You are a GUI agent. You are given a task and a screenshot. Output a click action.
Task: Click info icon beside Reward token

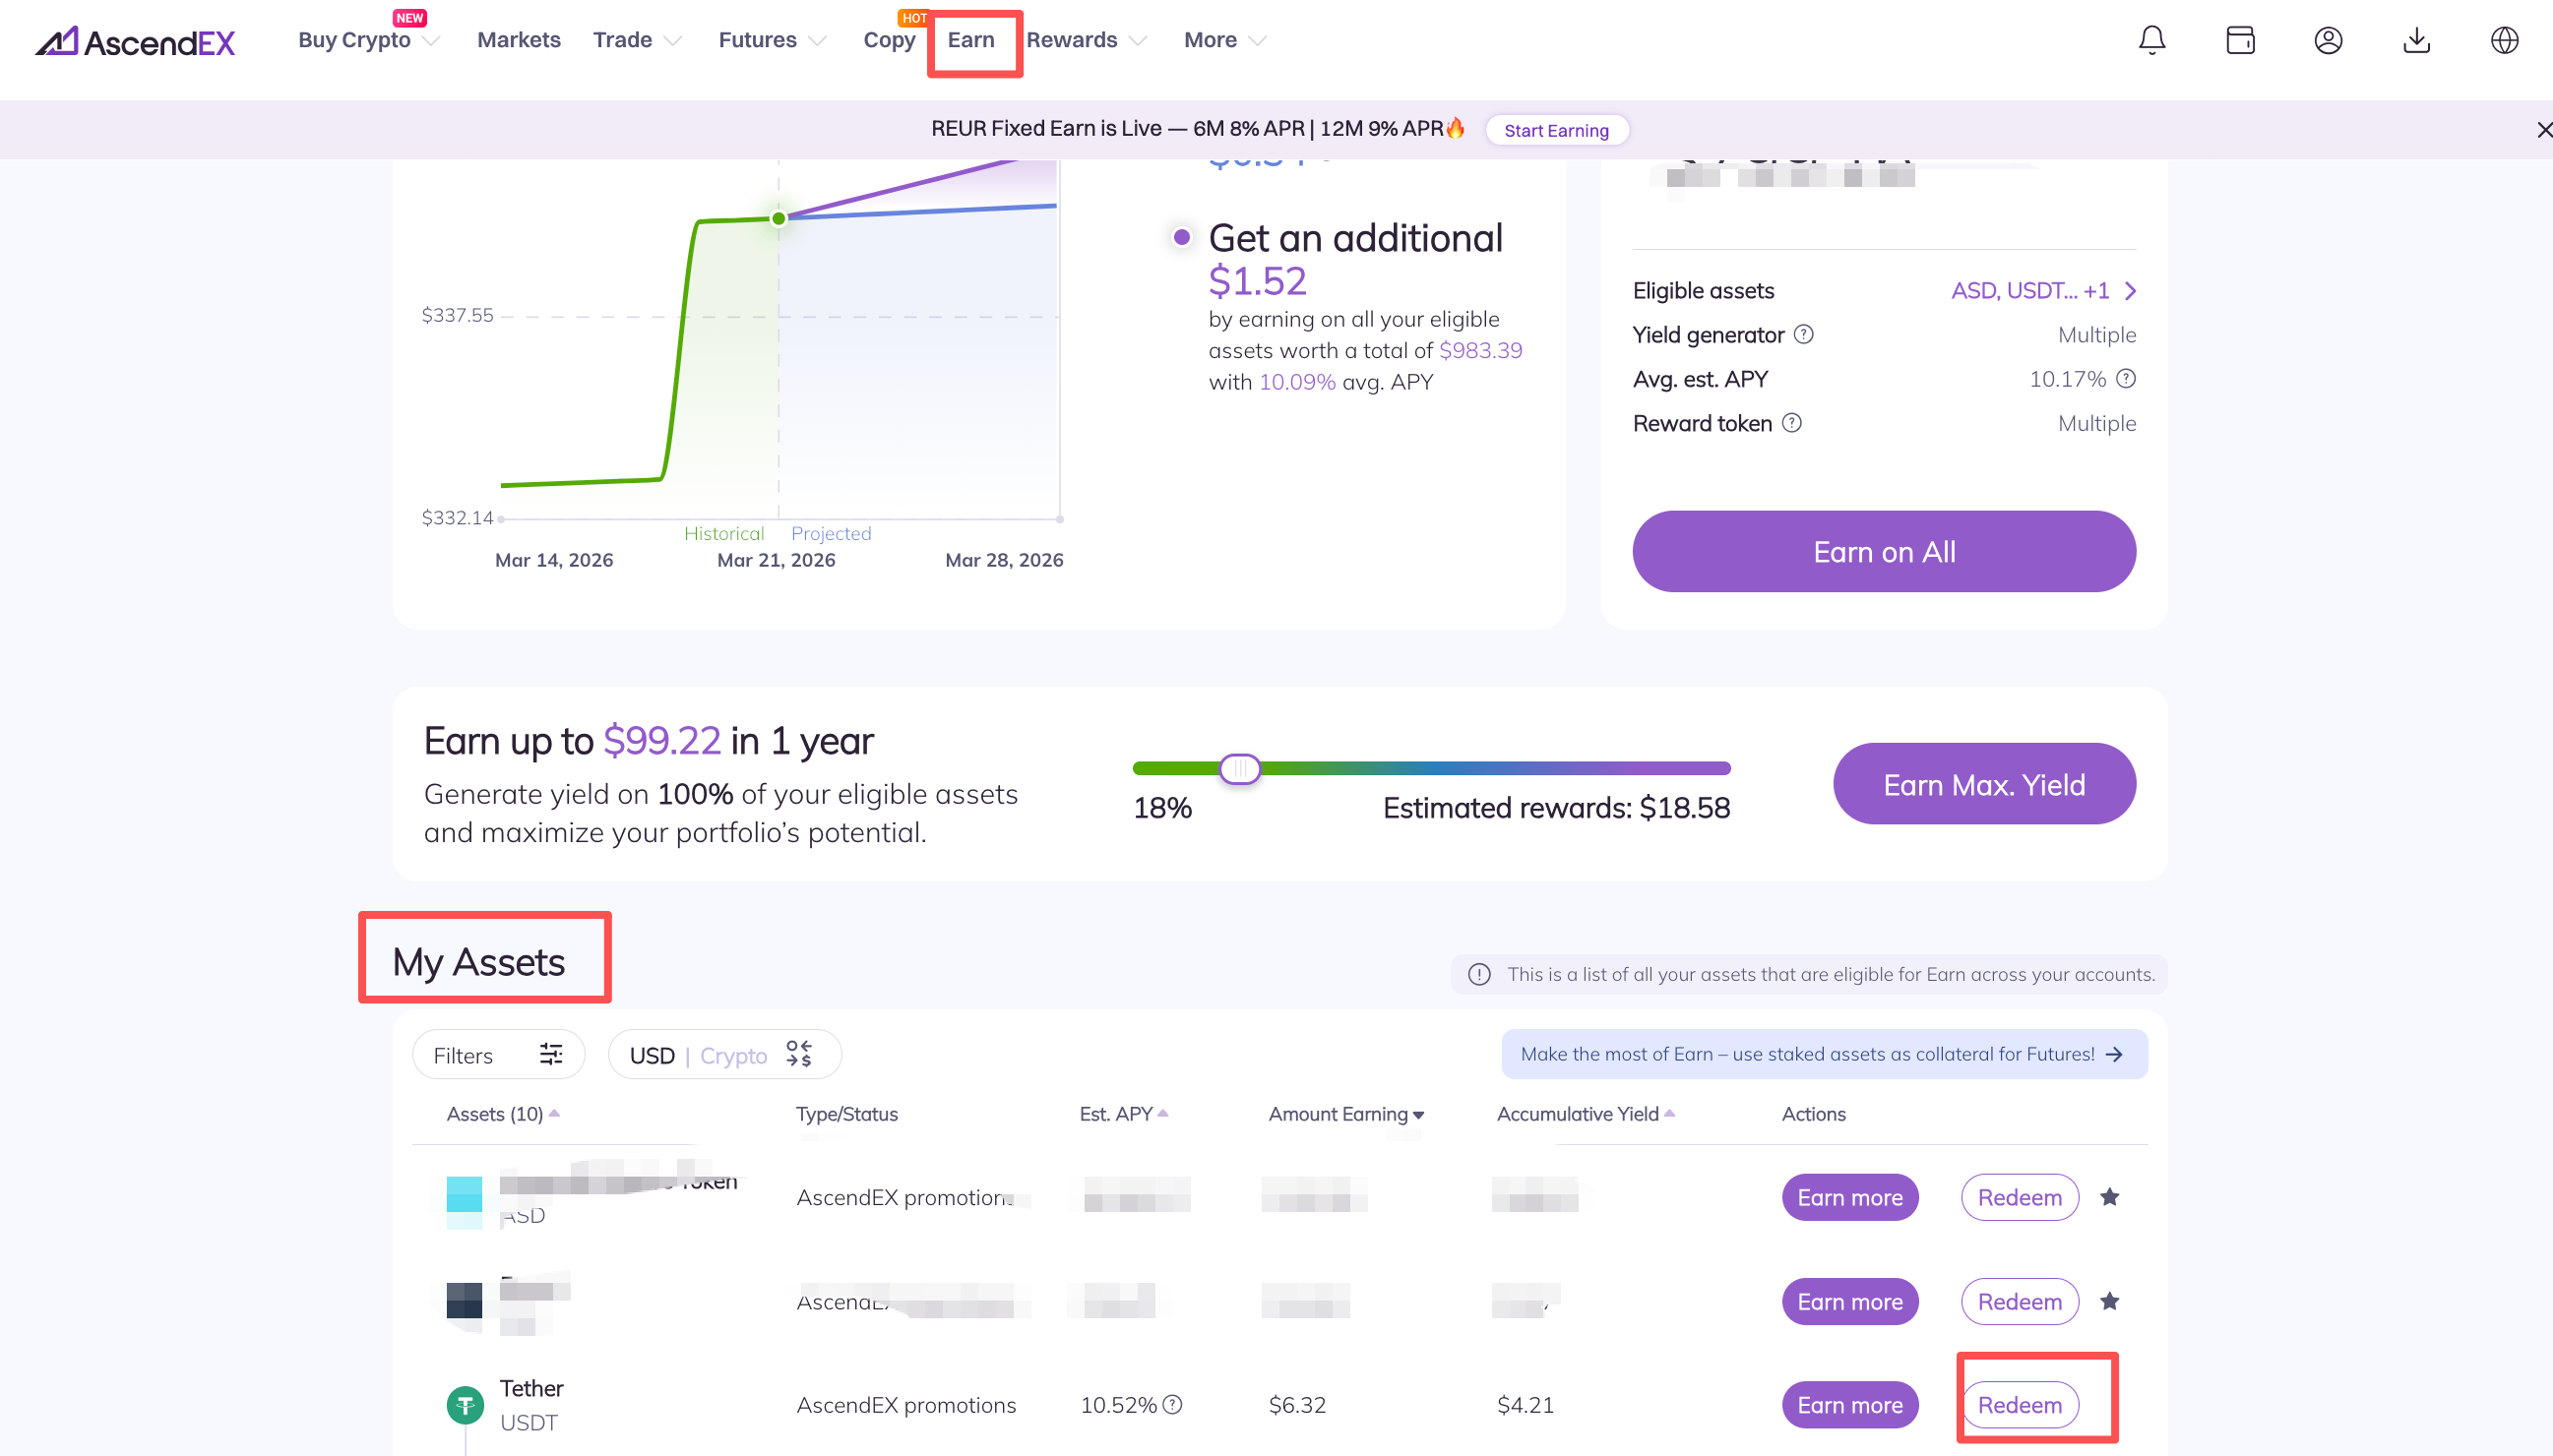[1791, 423]
